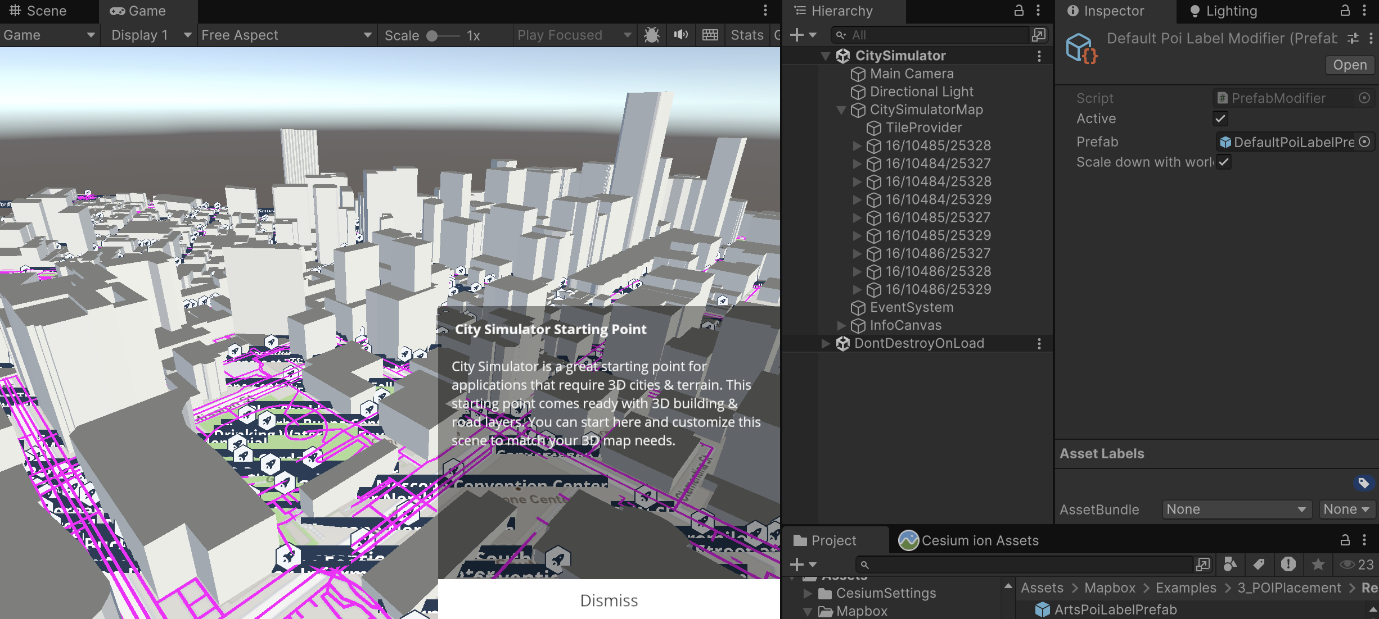Open the Cesium ion Assets tab
Screen dimensions: 1379x619
pos(968,541)
